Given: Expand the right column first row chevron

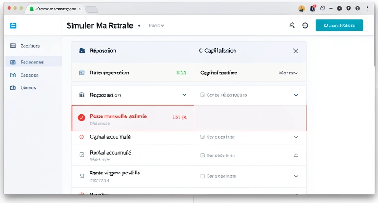Looking at the screenshot, I should pyautogui.click(x=296, y=95).
